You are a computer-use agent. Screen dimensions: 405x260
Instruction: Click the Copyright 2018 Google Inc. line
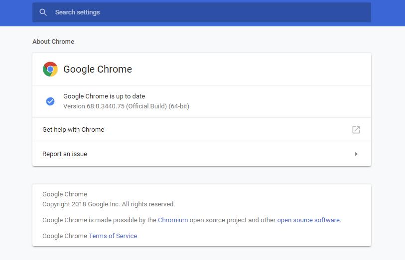(x=109, y=204)
